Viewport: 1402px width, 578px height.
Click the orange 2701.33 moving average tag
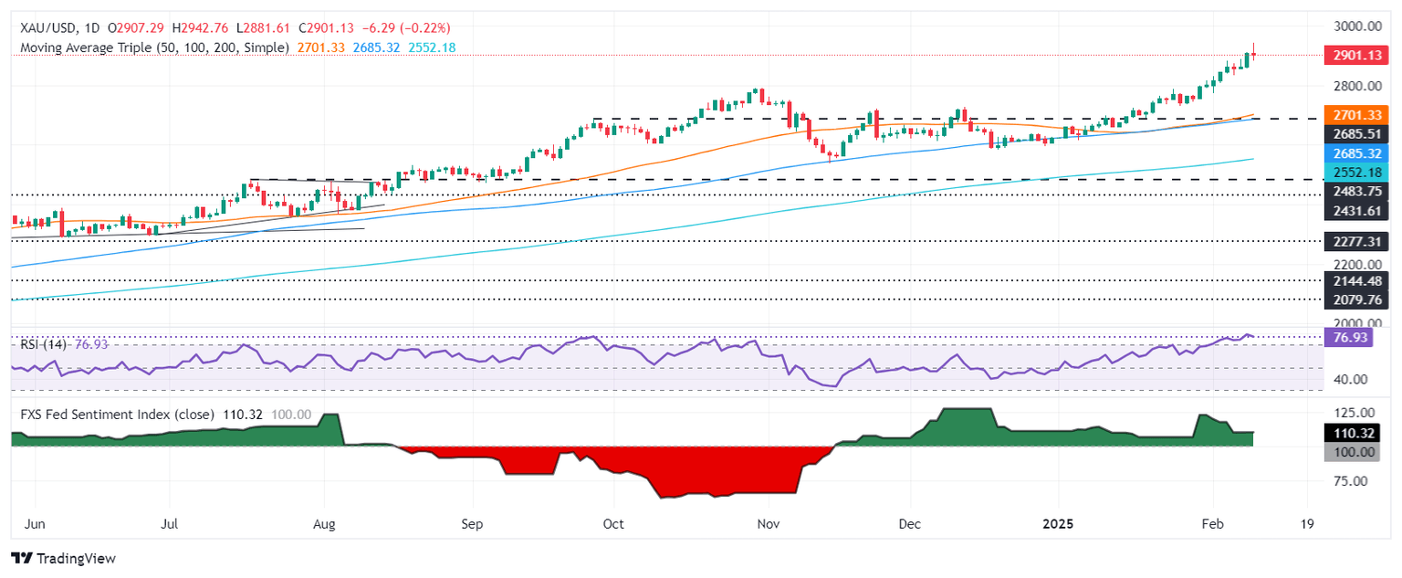point(1357,116)
